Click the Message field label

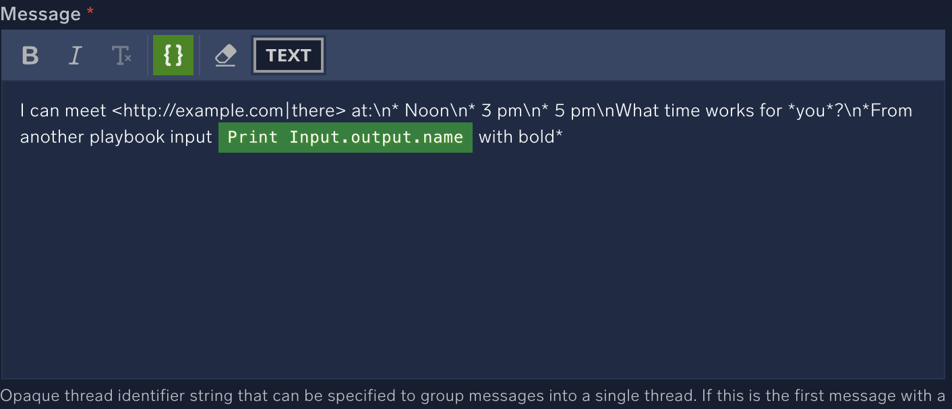[40, 13]
